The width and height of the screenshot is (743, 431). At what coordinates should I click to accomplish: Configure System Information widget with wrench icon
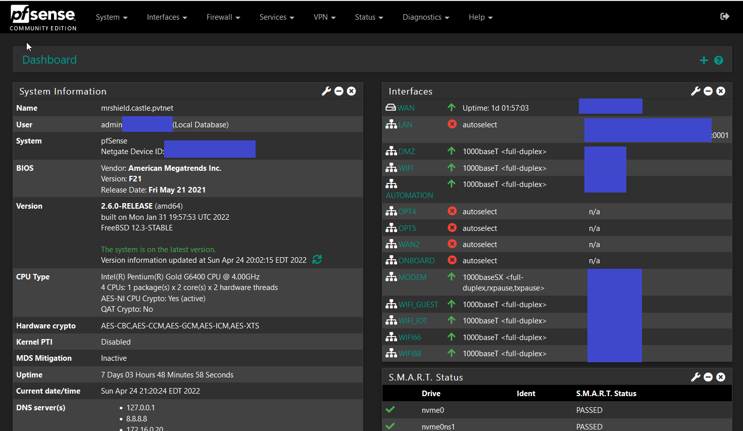pyautogui.click(x=326, y=91)
